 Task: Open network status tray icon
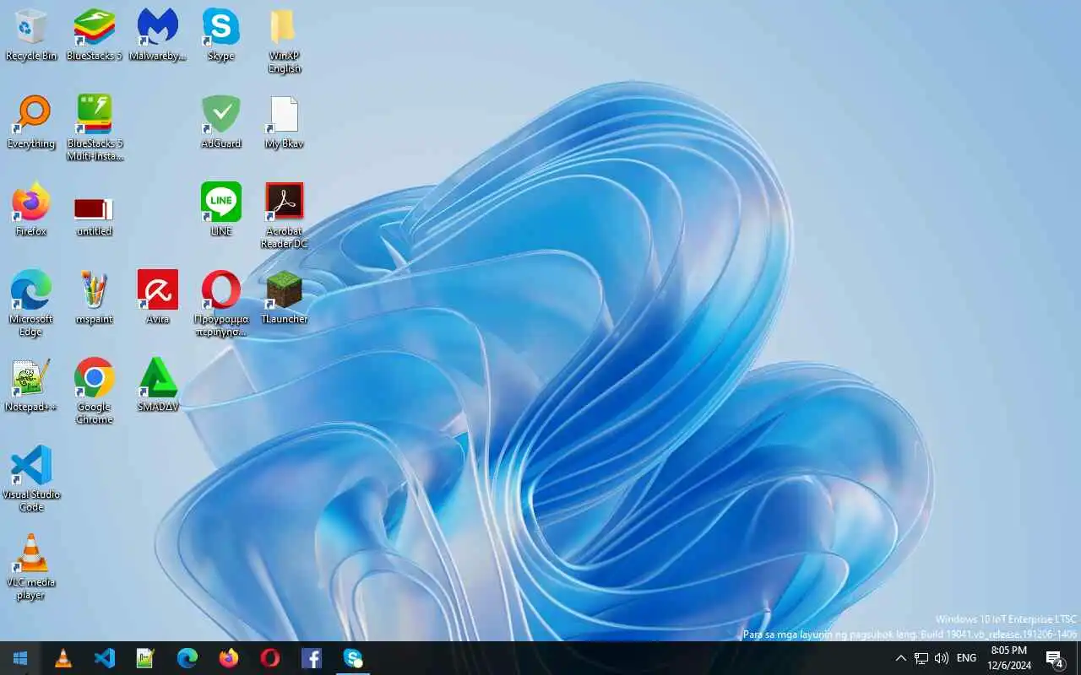coord(921,658)
